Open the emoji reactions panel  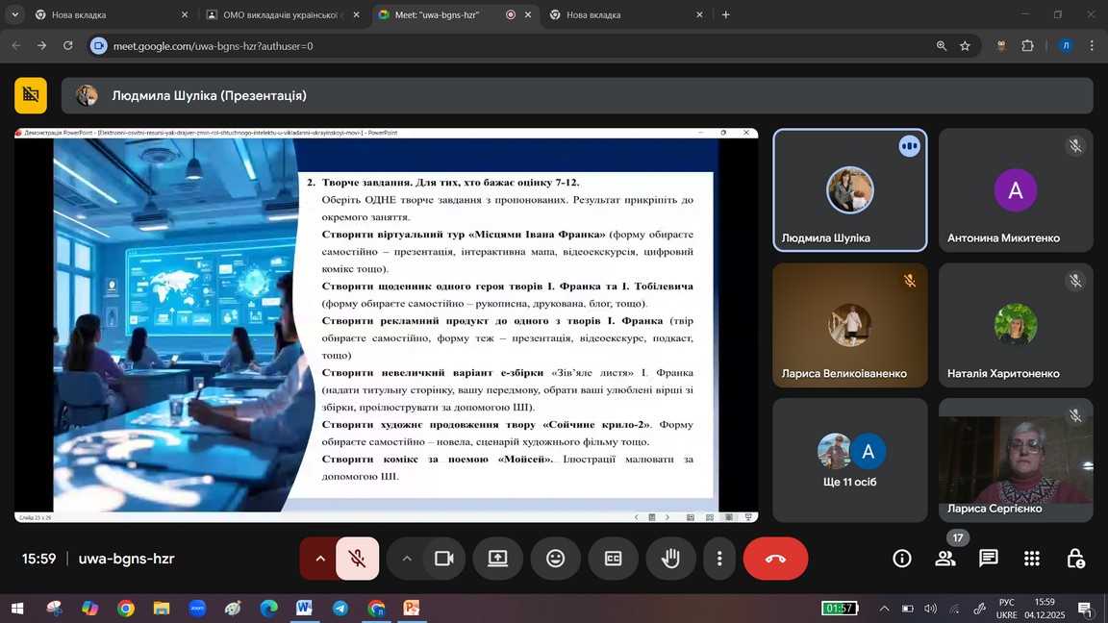pyautogui.click(x=555, y=559)
